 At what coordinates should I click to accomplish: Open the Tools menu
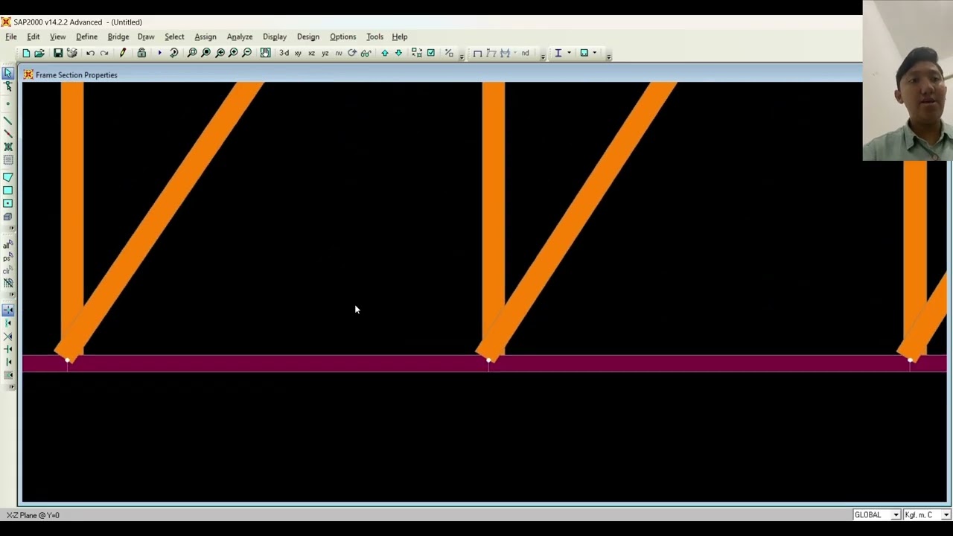(374, 36)
